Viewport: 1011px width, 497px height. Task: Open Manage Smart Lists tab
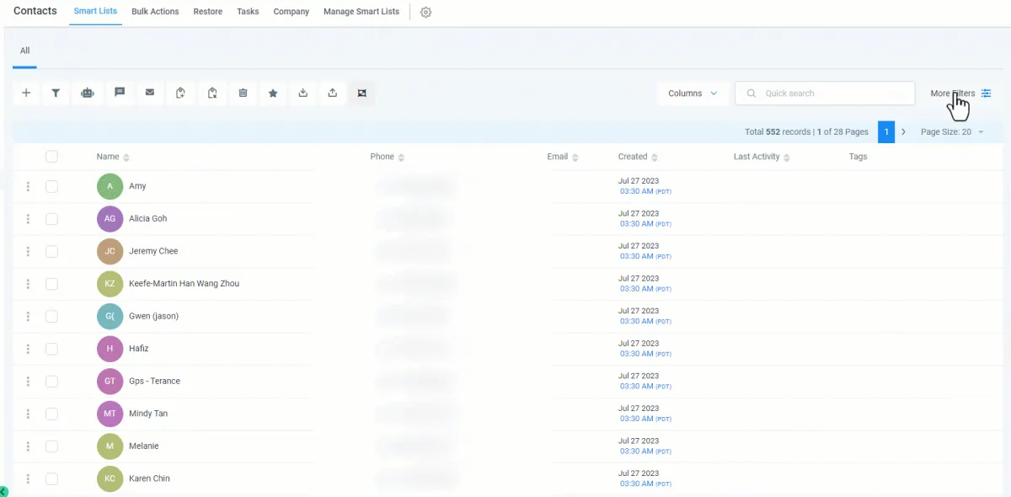coord(361,12)
